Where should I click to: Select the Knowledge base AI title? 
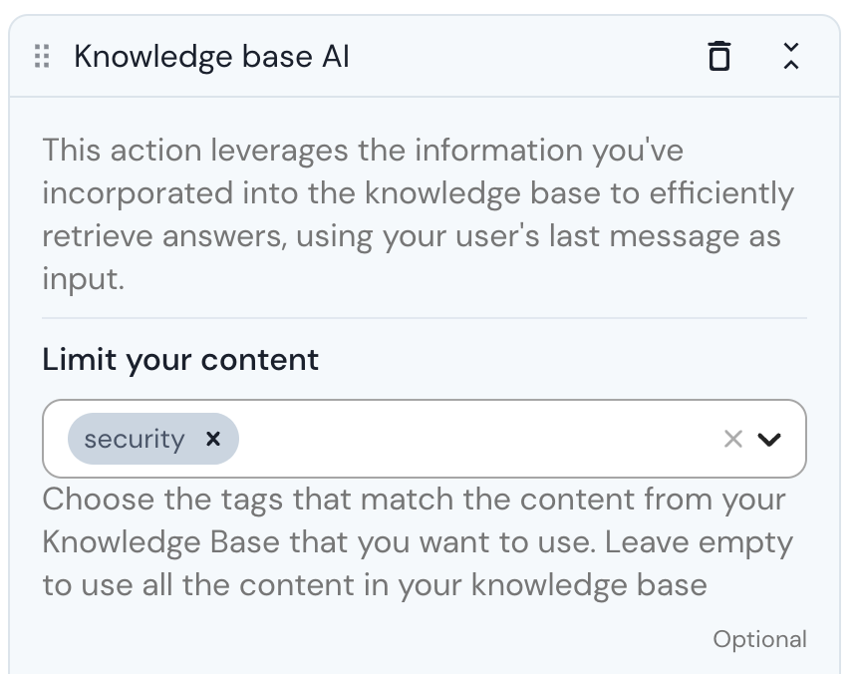211,57
